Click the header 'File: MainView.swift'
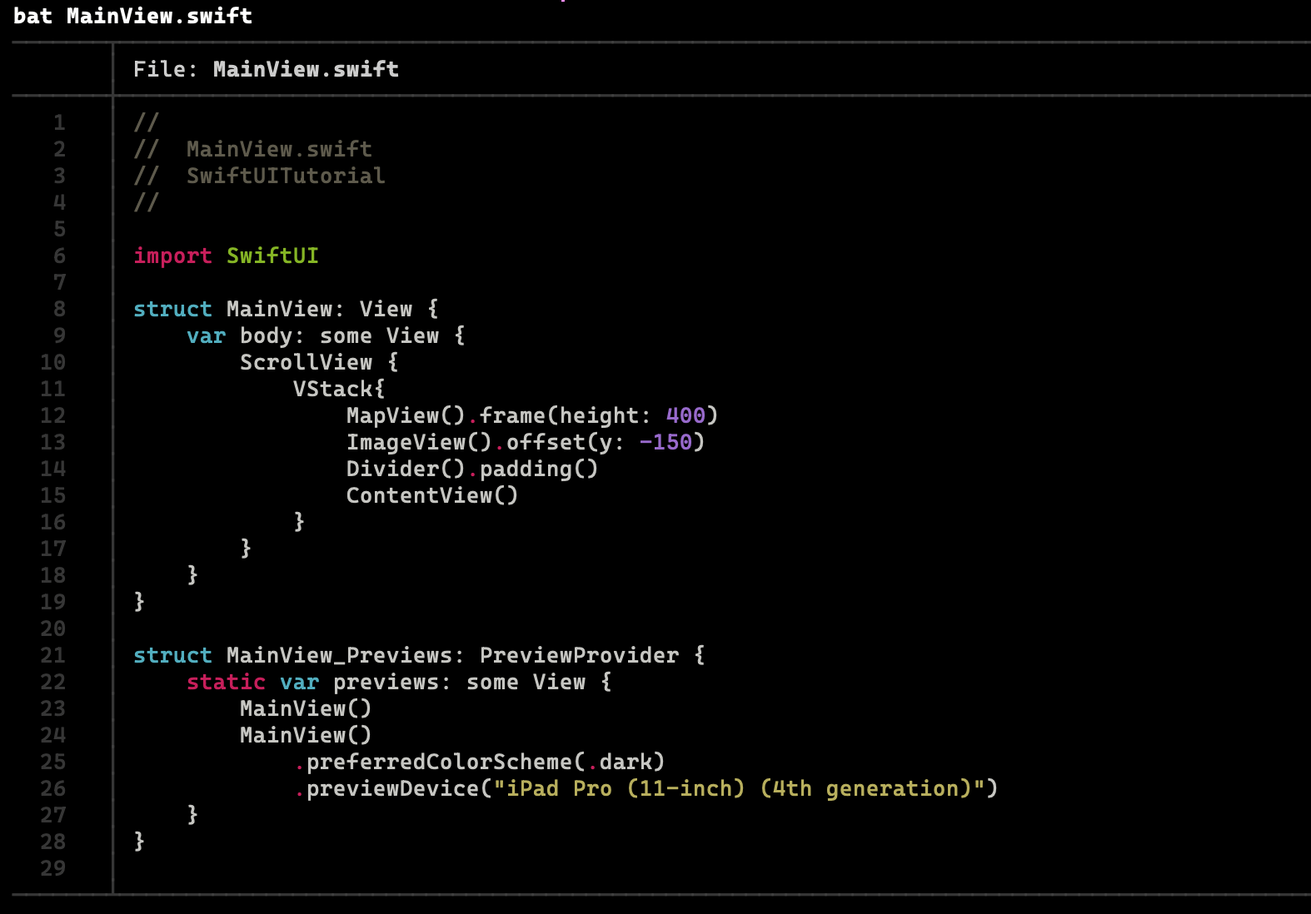The width and height of the screenshot is (1311, 914). click(266, 69)
